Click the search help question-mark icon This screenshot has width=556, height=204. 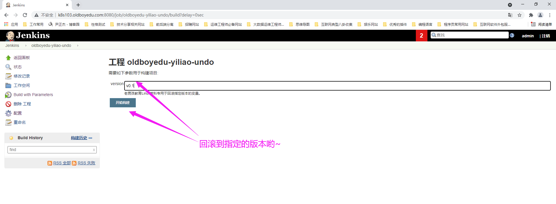512,35
